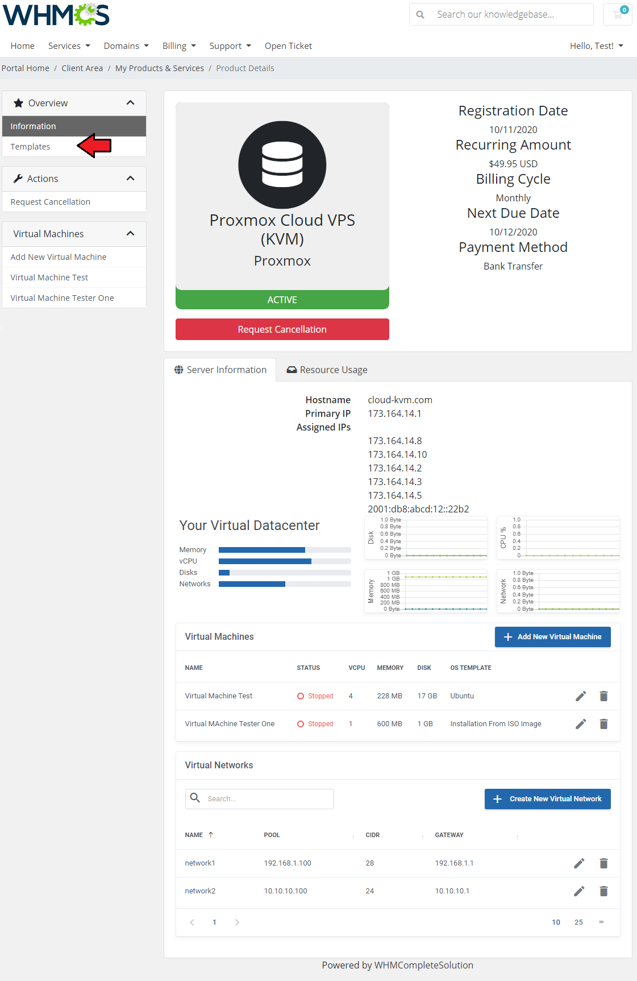
Task: Select page 1 in pagination
Action: 214,922
